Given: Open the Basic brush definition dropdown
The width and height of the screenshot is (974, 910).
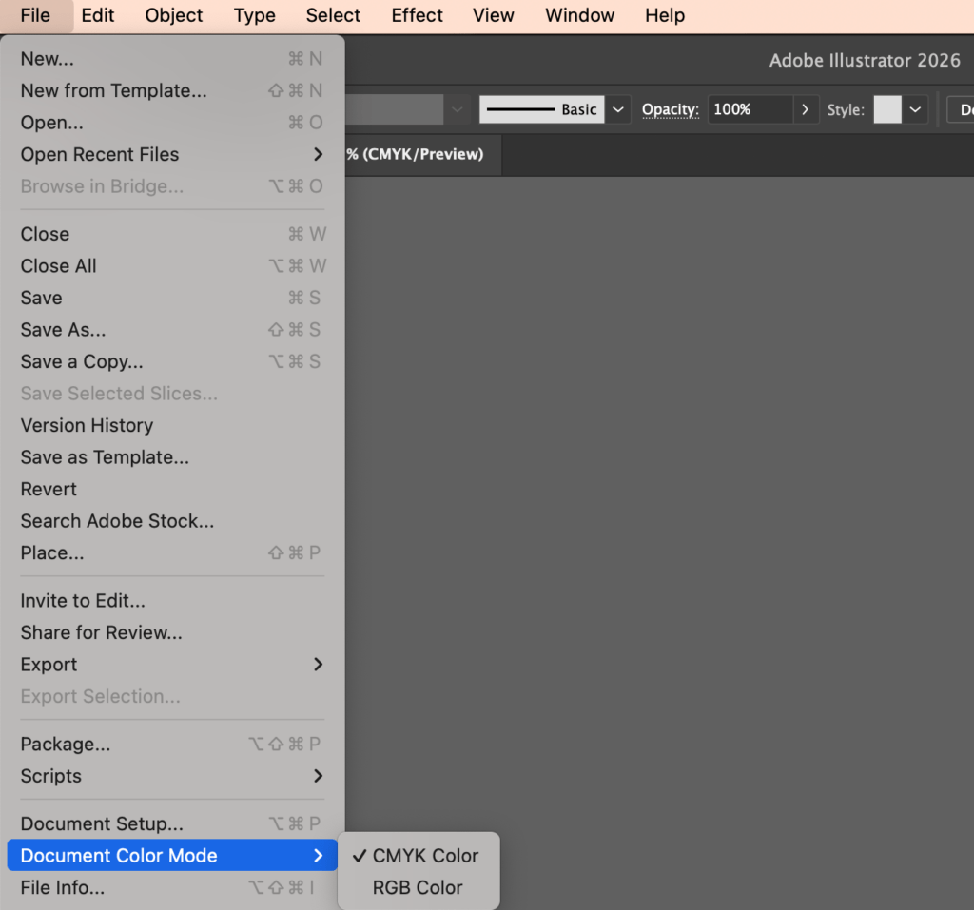Looking at the screenshot, I should click(618, 109).
